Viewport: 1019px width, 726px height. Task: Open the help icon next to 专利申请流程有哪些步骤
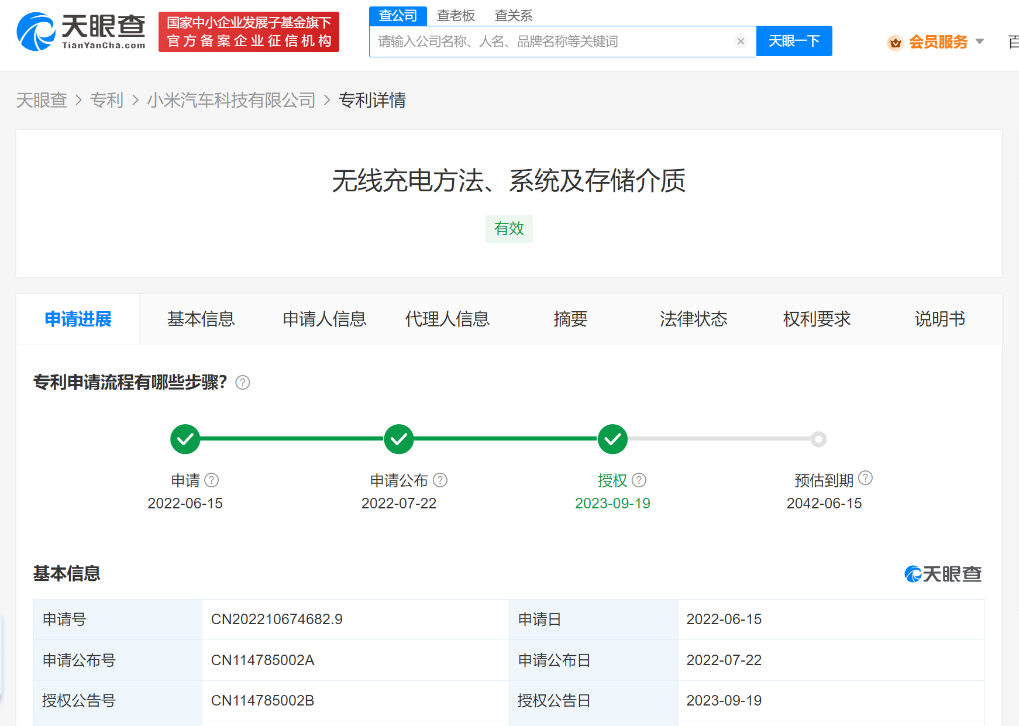tap(242, 383)
